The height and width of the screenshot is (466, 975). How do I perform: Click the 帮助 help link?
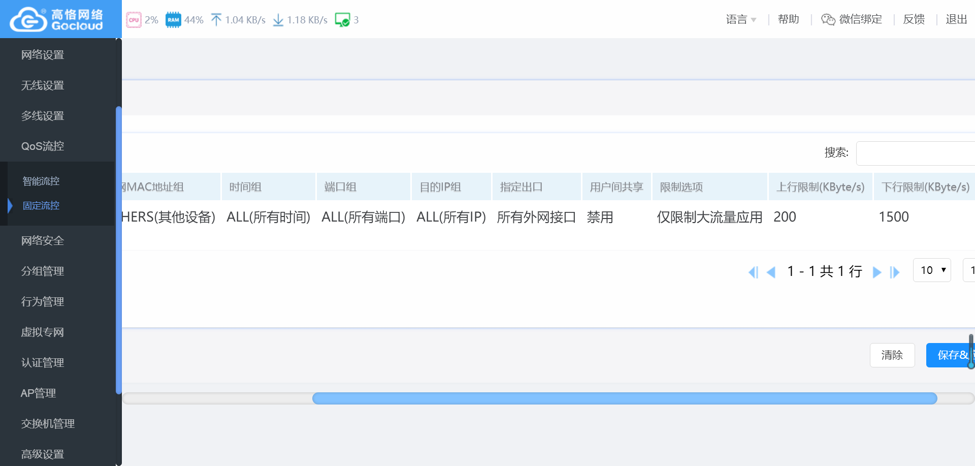[789, 19]
